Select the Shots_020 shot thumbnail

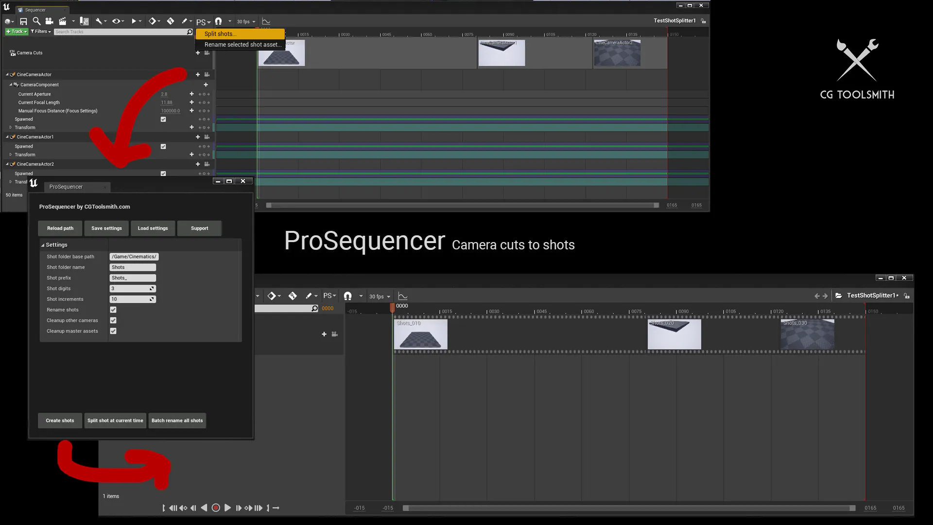674,334
